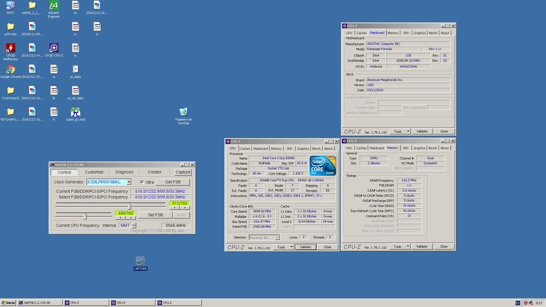Click the Select FSB/DDR/PCI-E/PCI Frequency field

(x=160, y=197)
